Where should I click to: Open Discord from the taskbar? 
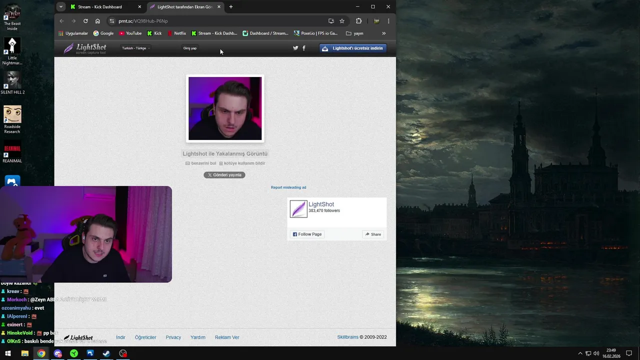(x=57, y=353)
